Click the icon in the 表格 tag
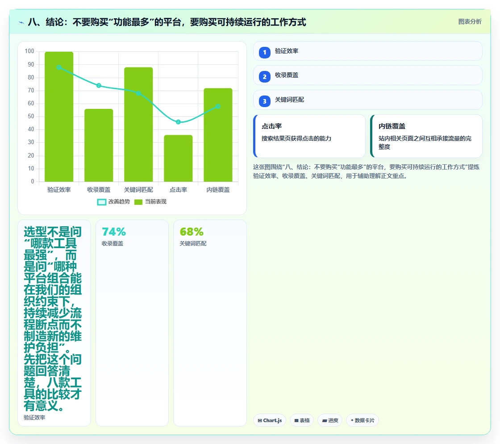 [296, 421]
